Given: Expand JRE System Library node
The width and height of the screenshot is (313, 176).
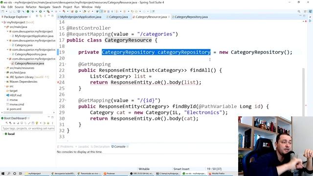Looking at the screenshot, I should click(5, 77).
